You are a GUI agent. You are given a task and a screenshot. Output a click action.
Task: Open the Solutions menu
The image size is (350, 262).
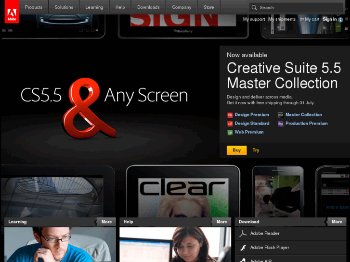64,7
